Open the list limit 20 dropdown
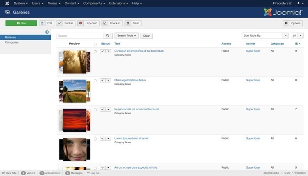This screenshot has width=308, height=176. click(x=297, y=35)
